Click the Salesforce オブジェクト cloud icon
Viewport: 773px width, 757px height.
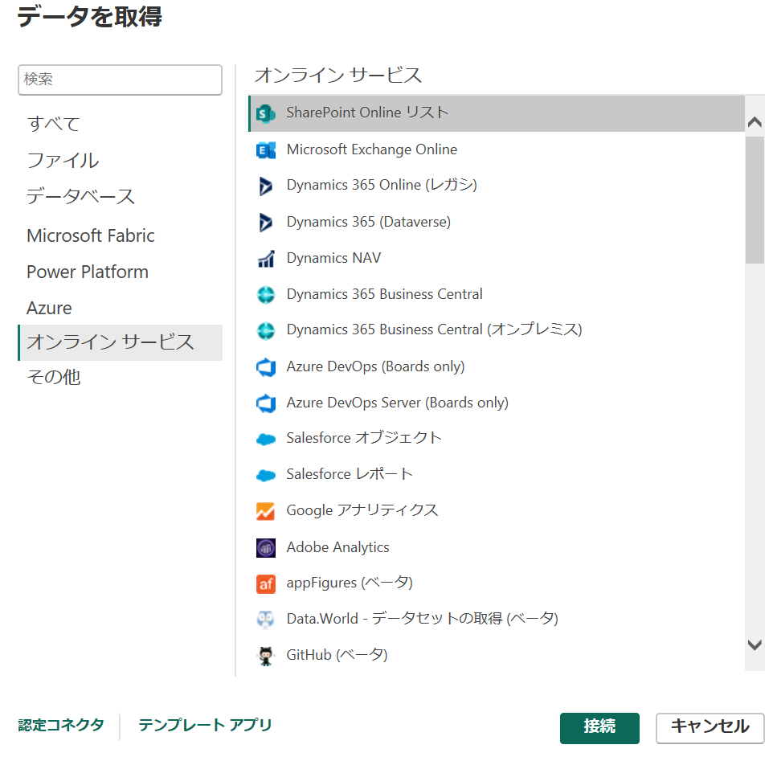[x=266, y=439]
